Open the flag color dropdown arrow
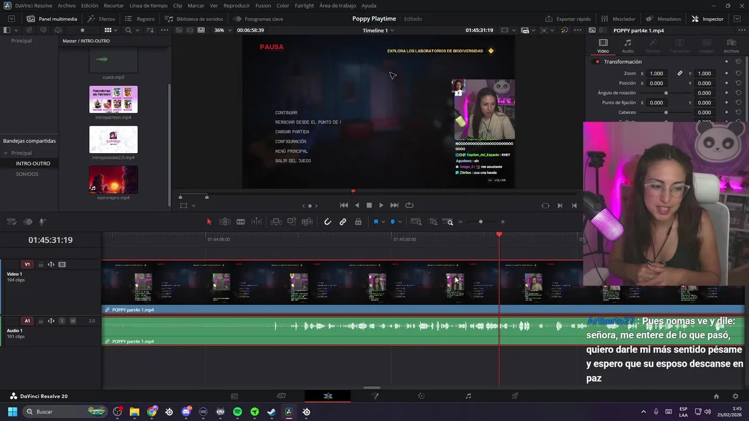 (383, 222)
